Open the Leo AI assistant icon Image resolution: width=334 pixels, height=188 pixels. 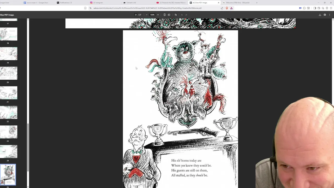point(323,8)
